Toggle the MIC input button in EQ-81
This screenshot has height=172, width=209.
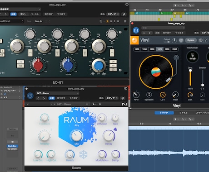tap(20, 66)
